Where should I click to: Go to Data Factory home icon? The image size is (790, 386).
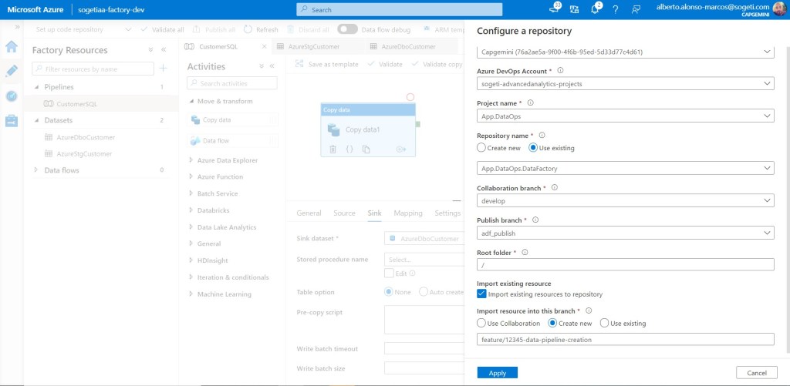pos(12,46)
